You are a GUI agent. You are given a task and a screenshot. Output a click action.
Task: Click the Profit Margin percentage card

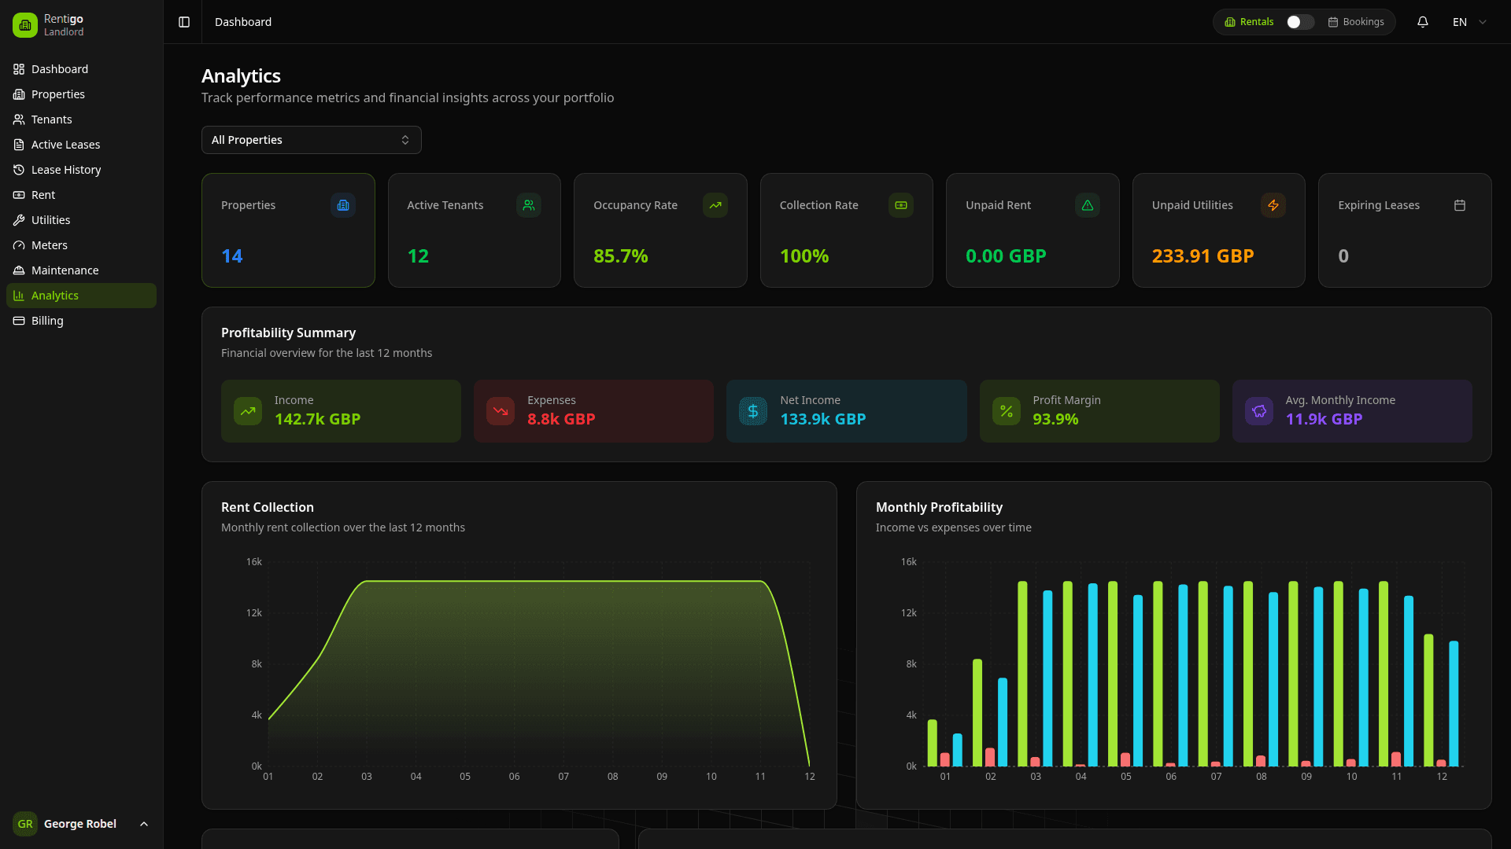click(1099, 410)
